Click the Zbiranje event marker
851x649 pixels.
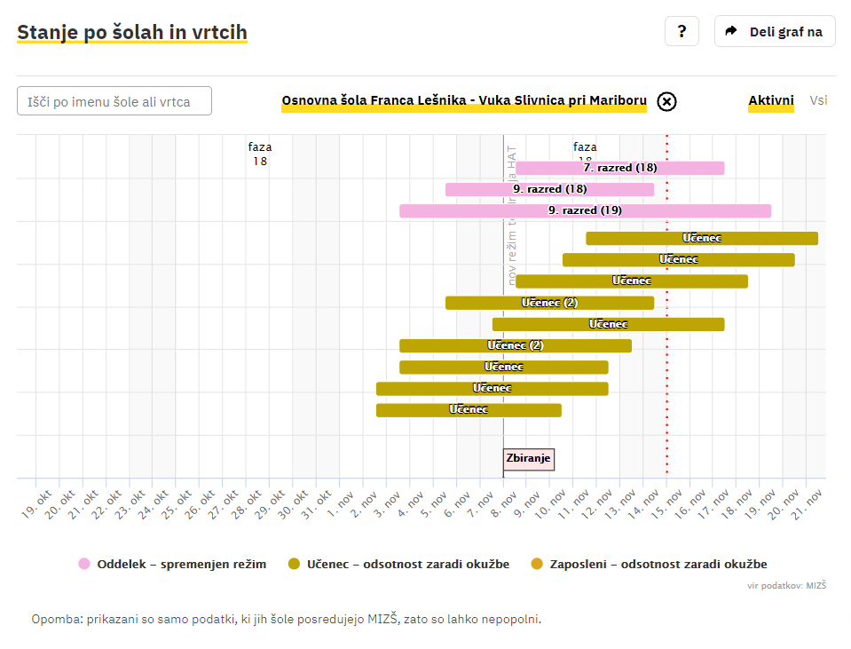click(528, 459)
